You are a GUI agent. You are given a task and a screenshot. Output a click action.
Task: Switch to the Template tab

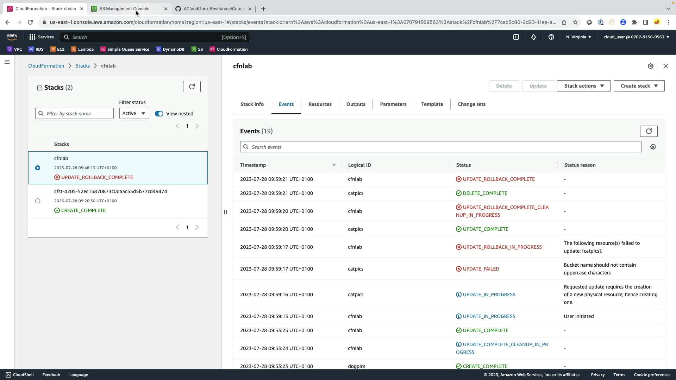coord(432,104)
